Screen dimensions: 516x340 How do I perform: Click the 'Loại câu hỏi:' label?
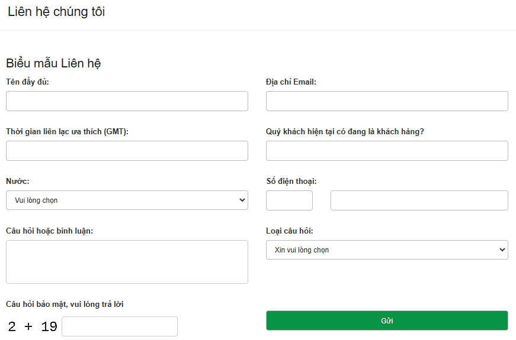(290, 231)
